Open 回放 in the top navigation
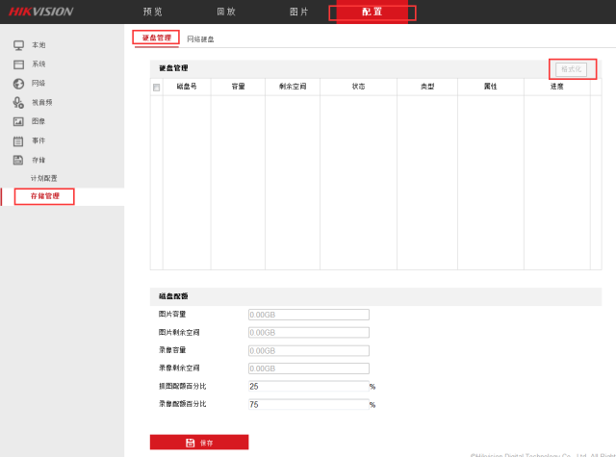 coord(226,12)
